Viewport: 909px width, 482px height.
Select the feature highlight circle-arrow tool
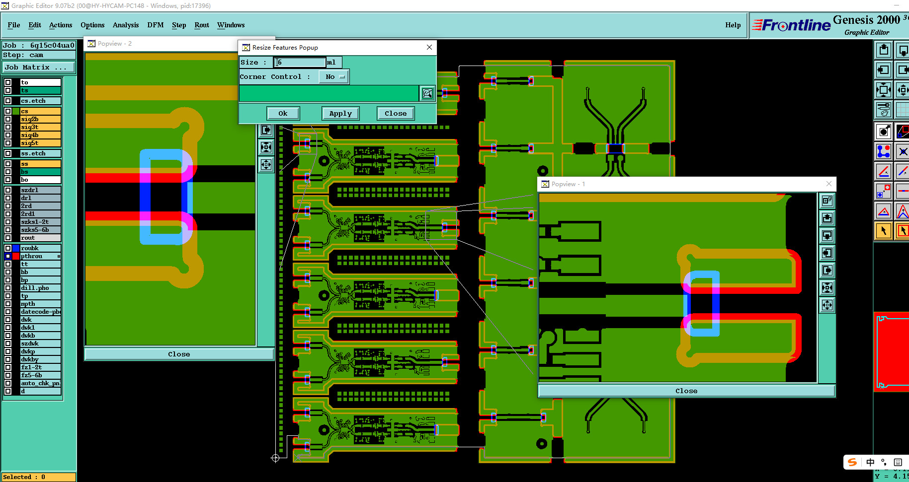pos(884,132)
